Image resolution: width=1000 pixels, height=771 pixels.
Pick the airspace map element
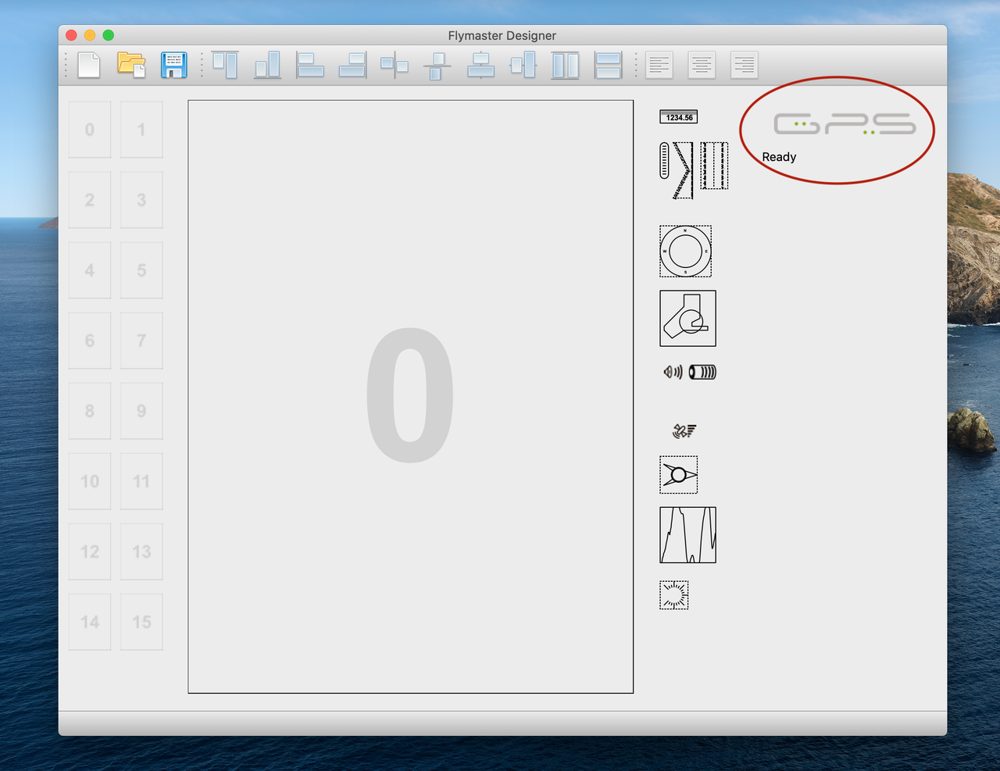[x=688, y=319]
